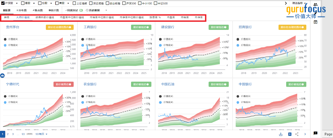This screenshot has height=138, width=333.
Task: Expand the dropdown arrow next to 美股
Action: coord(68,3)
